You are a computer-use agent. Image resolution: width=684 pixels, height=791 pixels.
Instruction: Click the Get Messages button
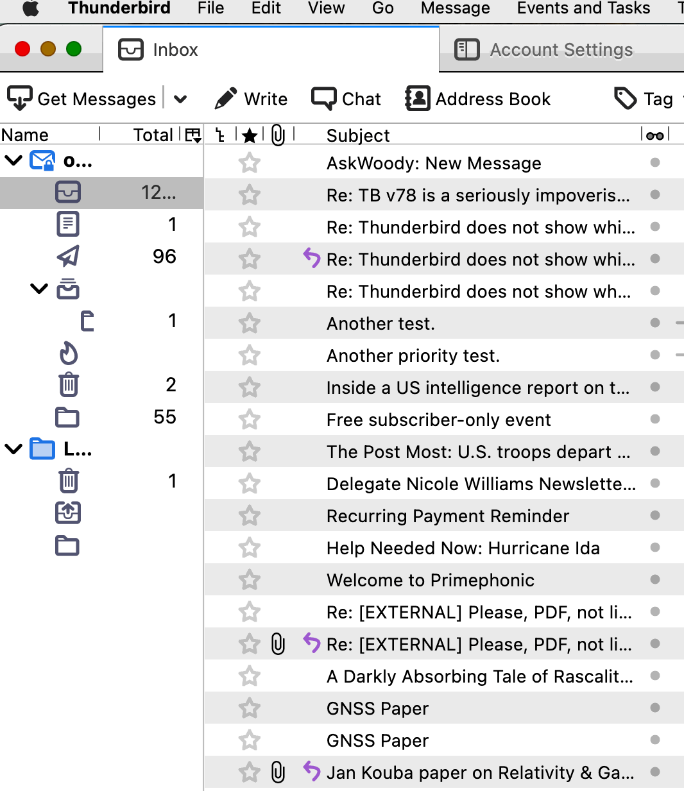point(82,99)
